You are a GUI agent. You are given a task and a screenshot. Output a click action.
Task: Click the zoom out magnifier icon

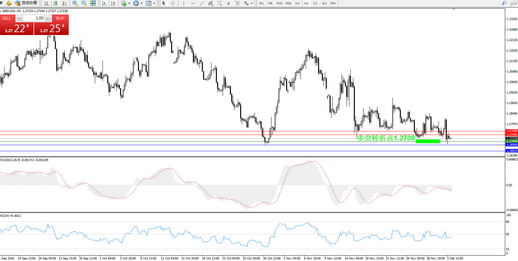(84, 3)
